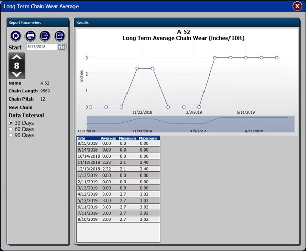The image size is (306, 251).
Task: Click the print report icon
Action: (31, 35)
